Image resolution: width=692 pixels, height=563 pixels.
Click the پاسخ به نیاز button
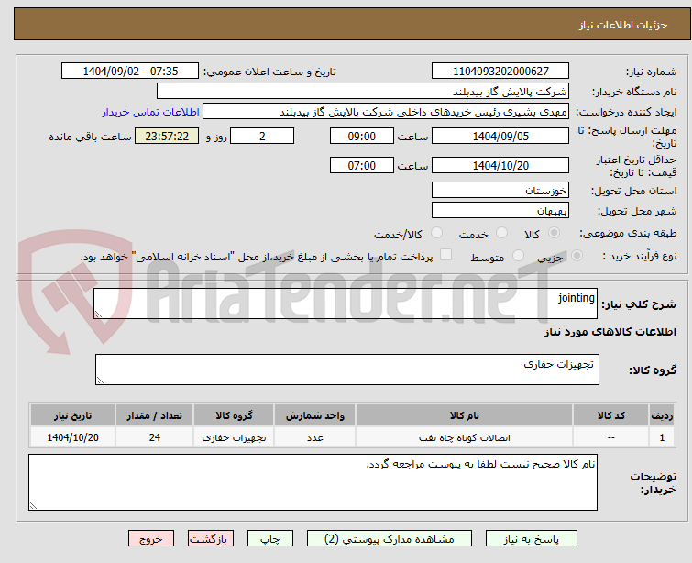531,539
